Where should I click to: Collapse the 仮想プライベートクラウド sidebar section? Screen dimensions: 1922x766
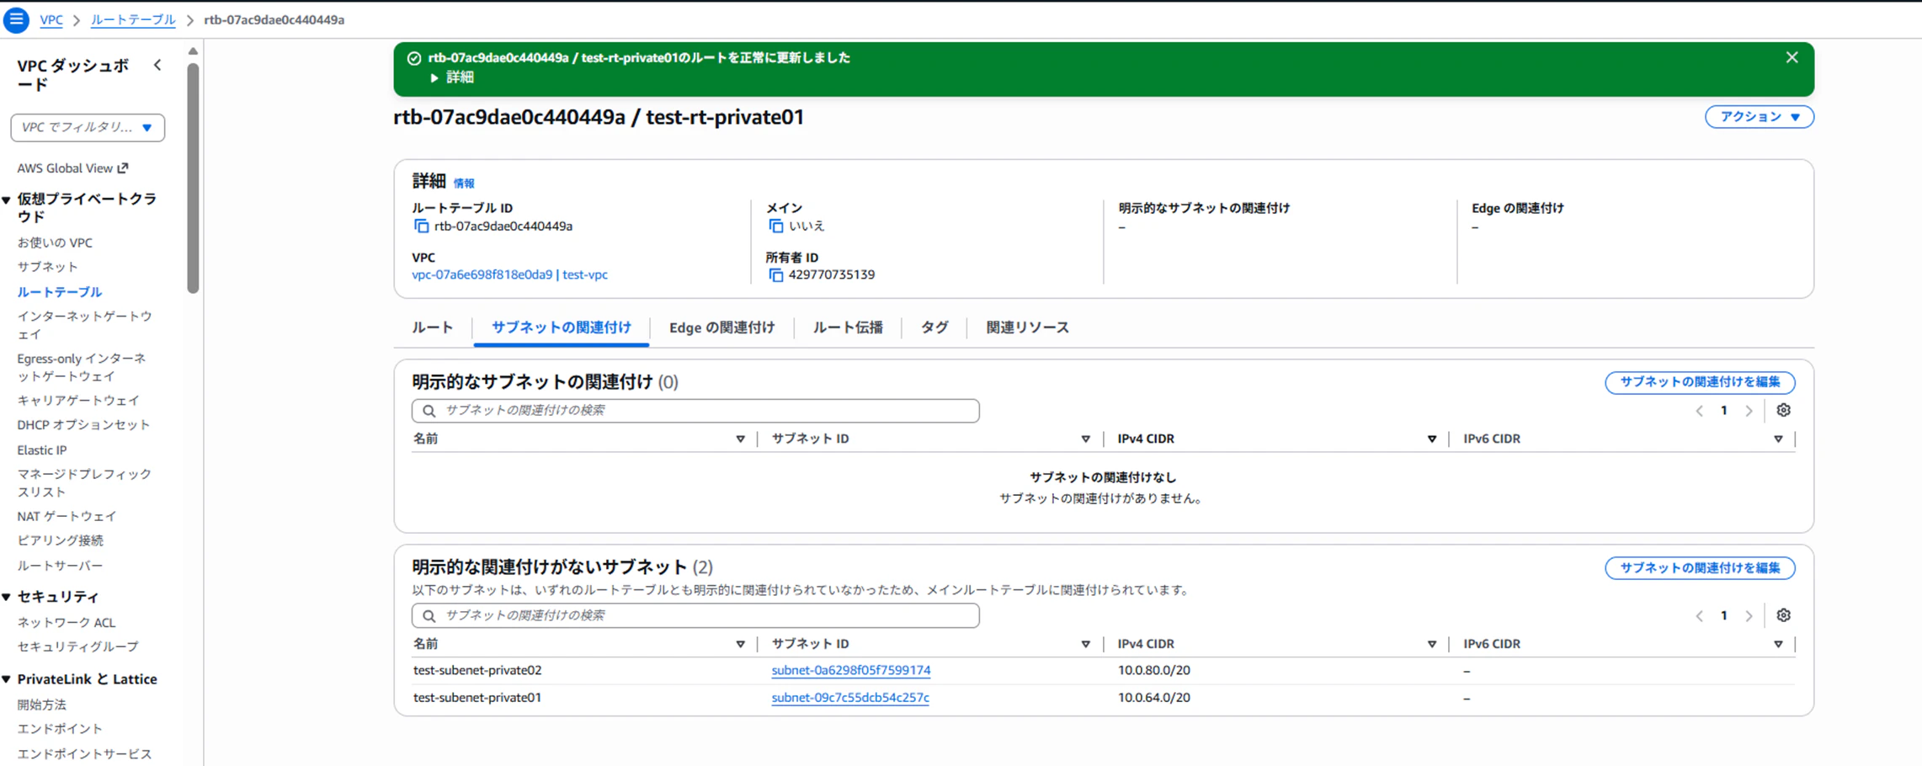point(7,200)
